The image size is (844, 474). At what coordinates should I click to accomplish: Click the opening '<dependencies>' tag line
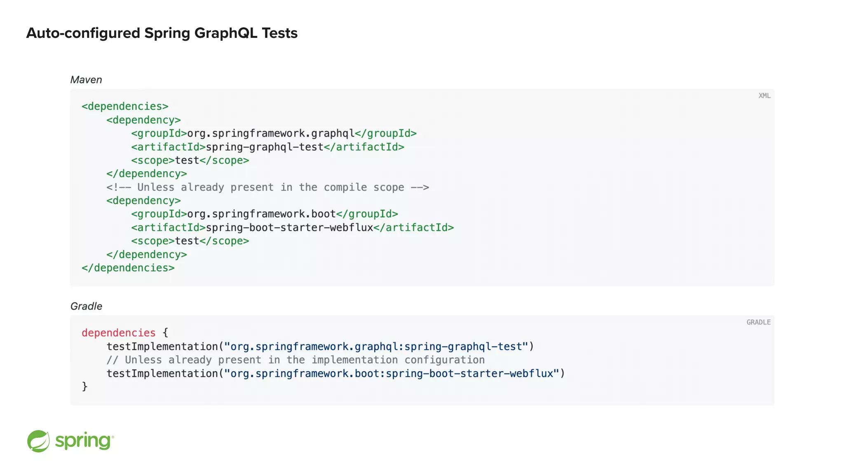(125, 107)
